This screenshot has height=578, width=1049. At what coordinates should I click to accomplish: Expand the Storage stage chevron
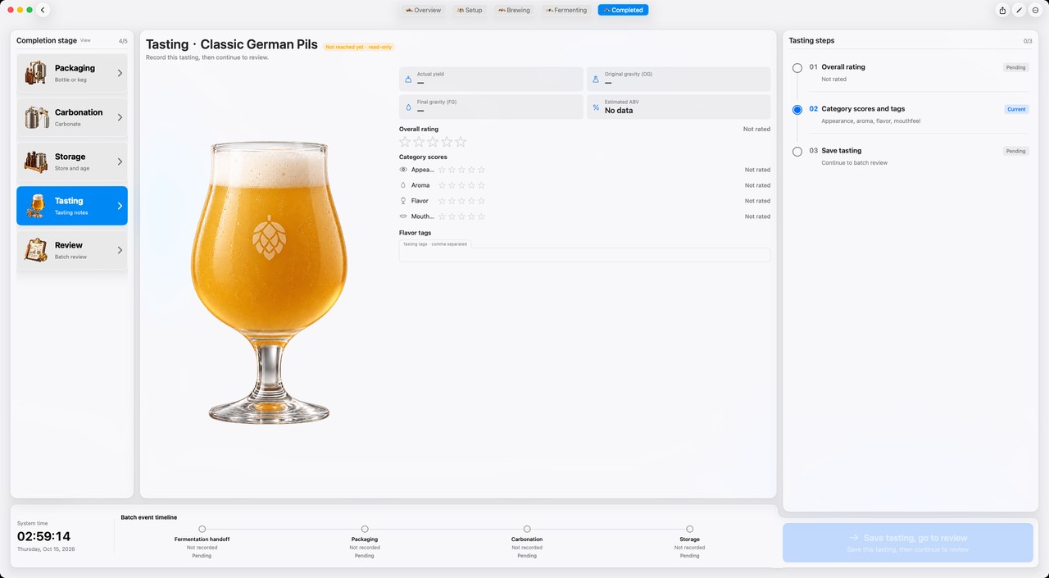(120, 162)
